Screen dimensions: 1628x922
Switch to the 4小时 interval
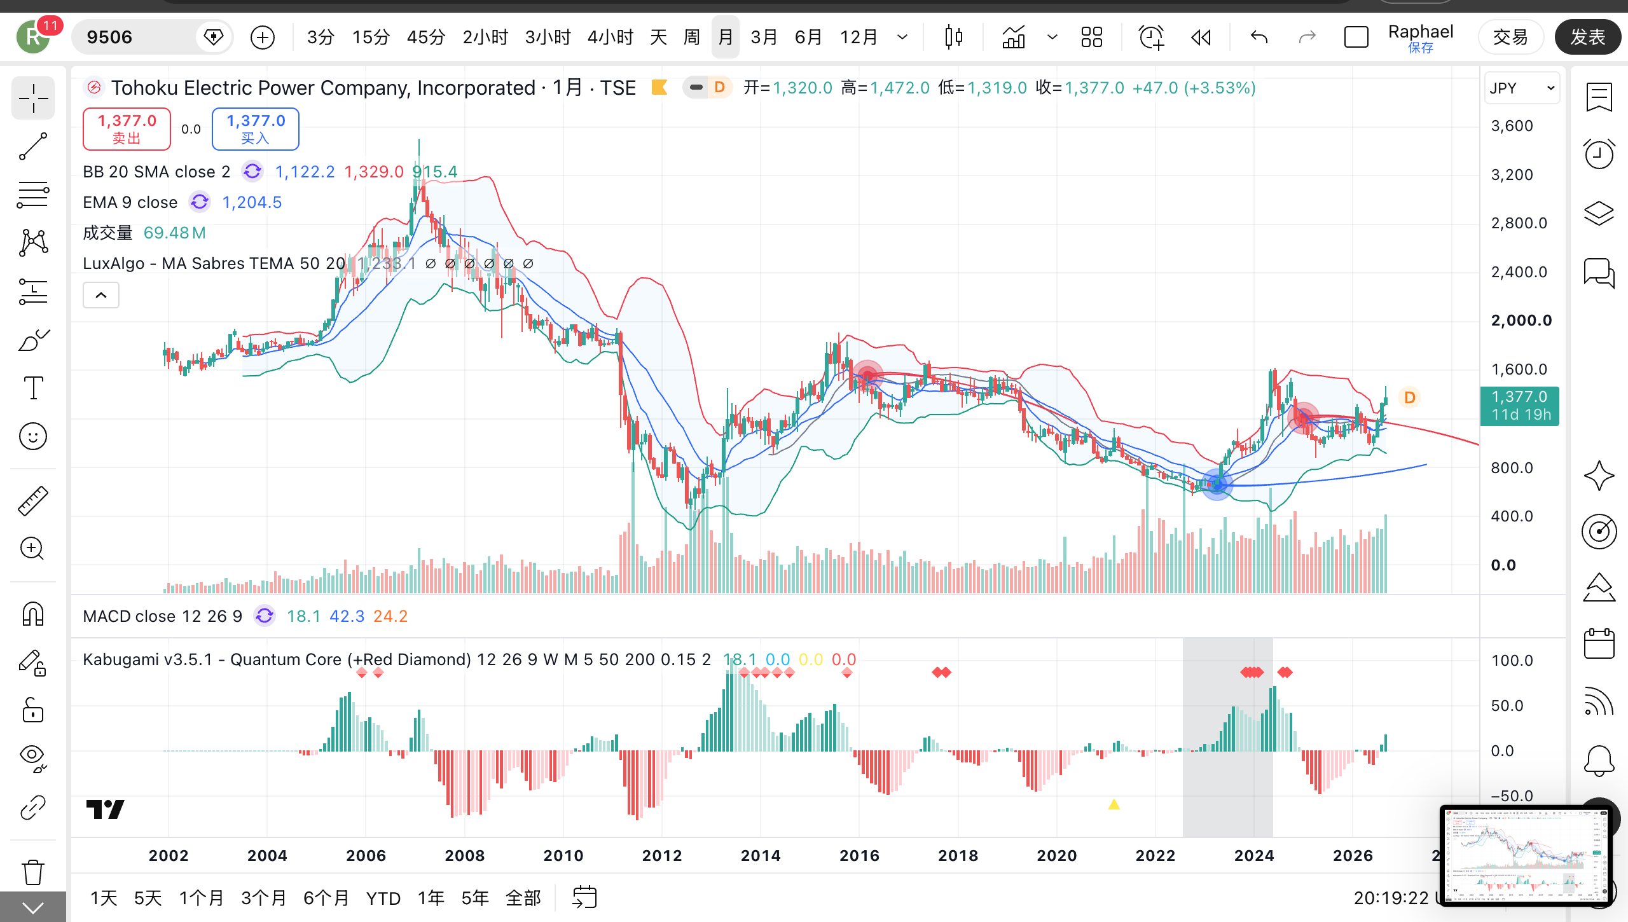pos(610,38)
